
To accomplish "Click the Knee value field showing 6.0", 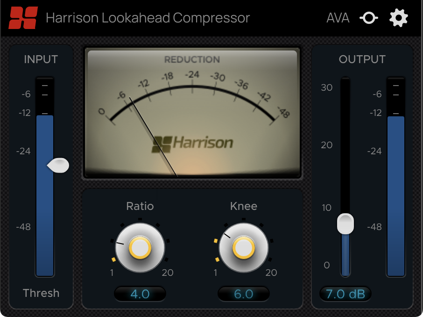I will pos(244,294).
